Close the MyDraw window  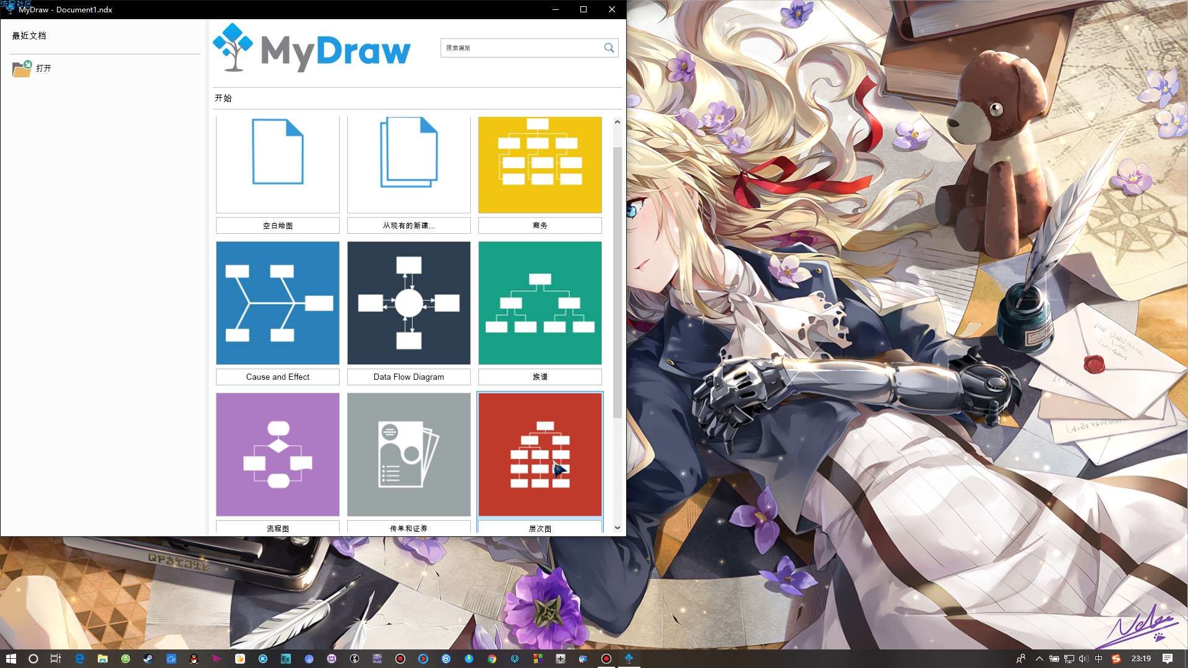point(612,9)
